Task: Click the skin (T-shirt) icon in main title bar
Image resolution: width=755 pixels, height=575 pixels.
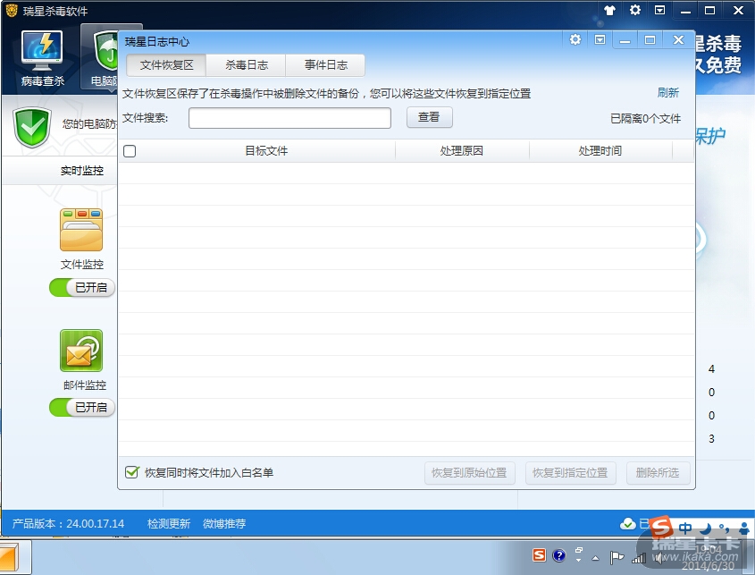Action: (x=609, y=10)
